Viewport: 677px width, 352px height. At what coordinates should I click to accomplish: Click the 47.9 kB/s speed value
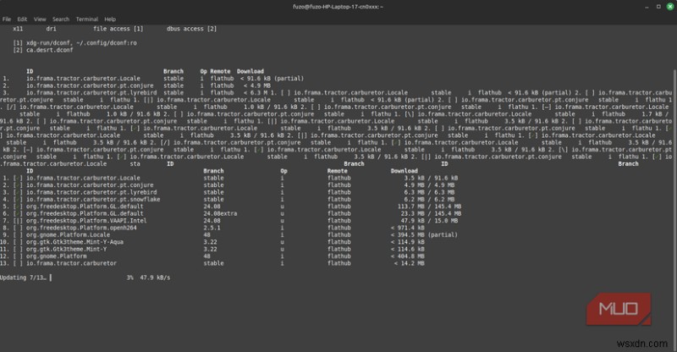click(155, 278)
